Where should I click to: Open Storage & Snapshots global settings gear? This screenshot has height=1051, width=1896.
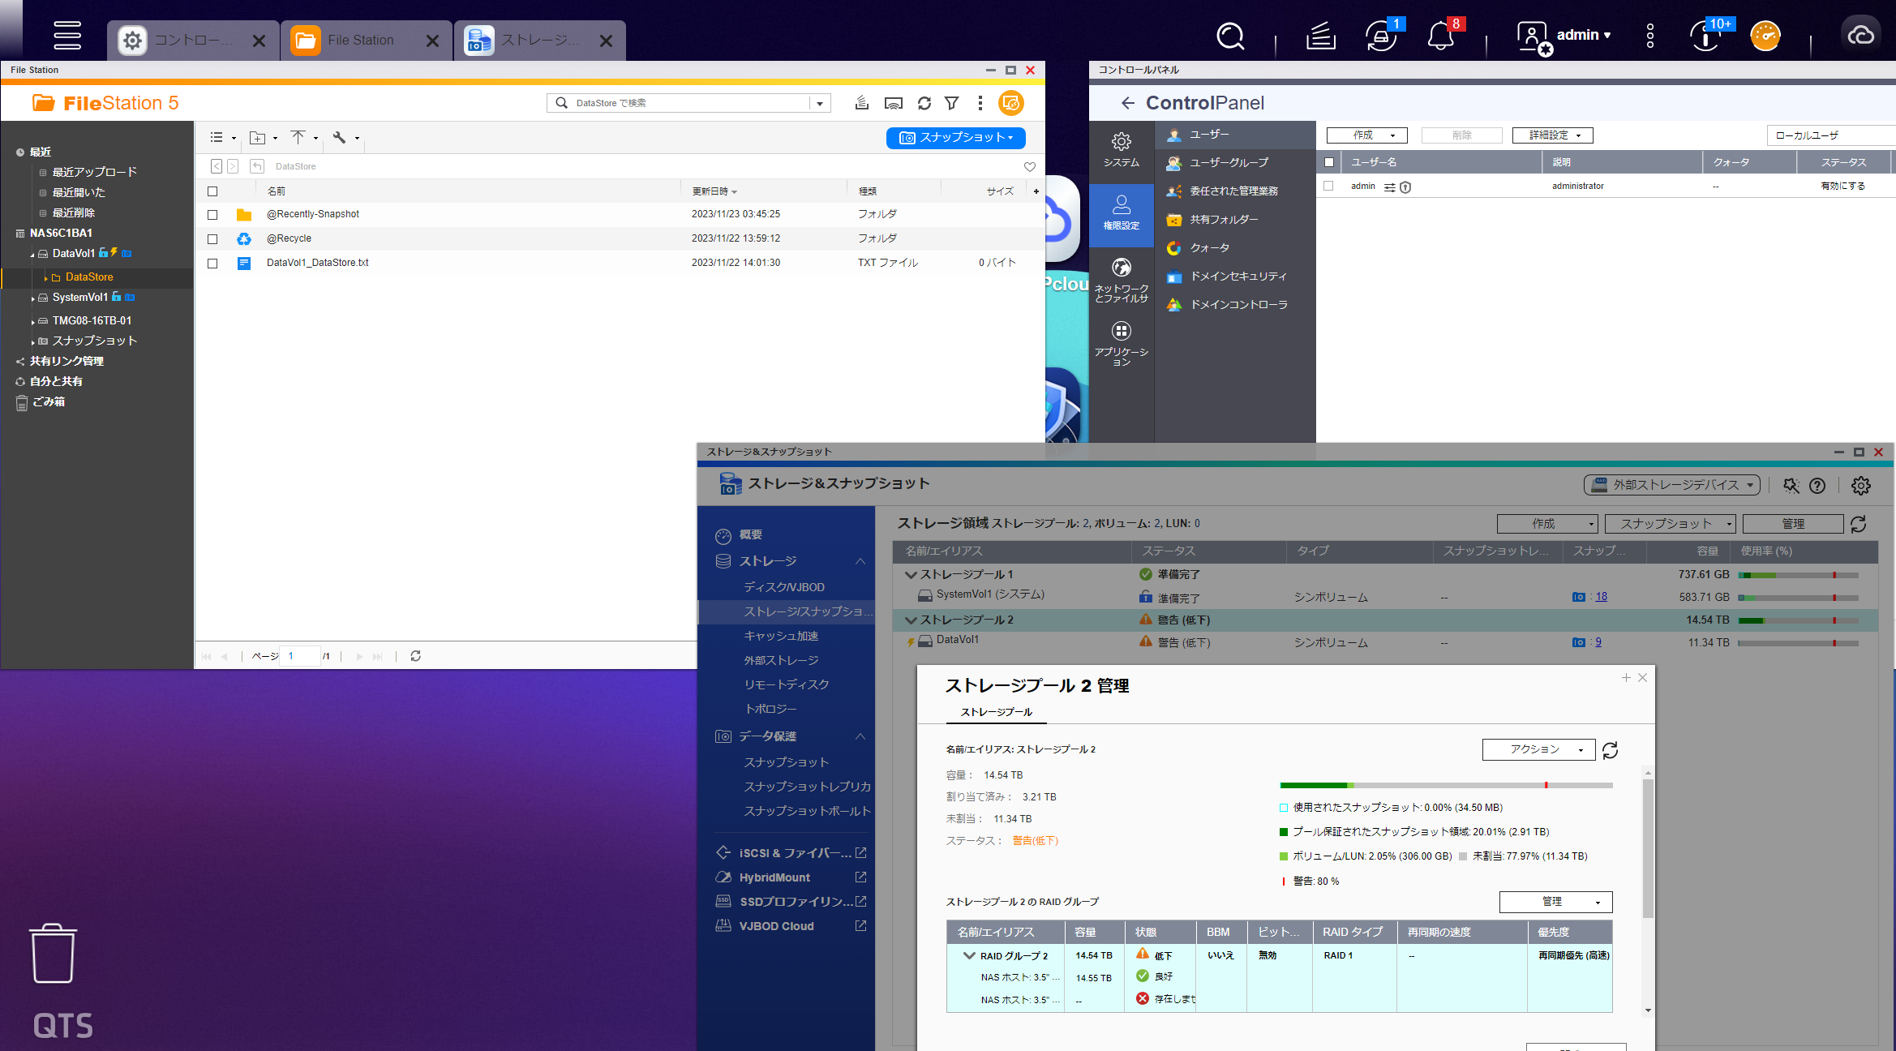1860,485
